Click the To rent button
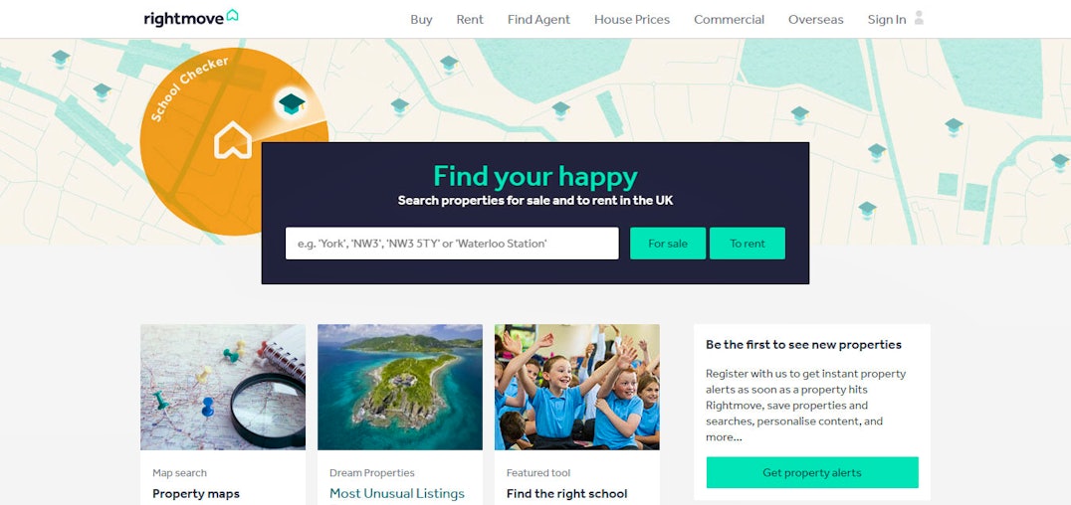1071x505 pixels. coord(748,243)
